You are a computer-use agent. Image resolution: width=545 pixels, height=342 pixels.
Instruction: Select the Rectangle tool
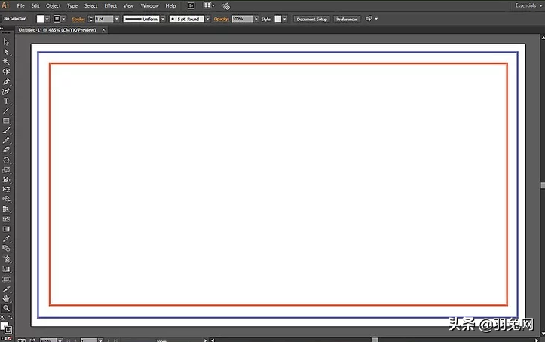(x=6, y=121)
